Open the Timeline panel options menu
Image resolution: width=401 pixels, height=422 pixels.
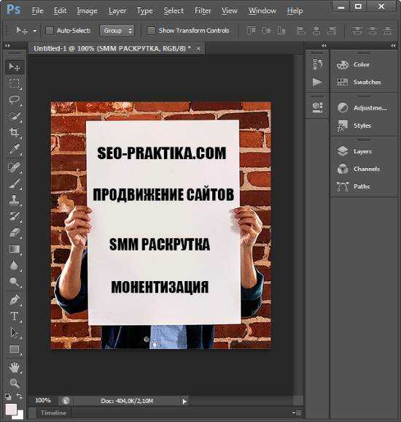297,413
